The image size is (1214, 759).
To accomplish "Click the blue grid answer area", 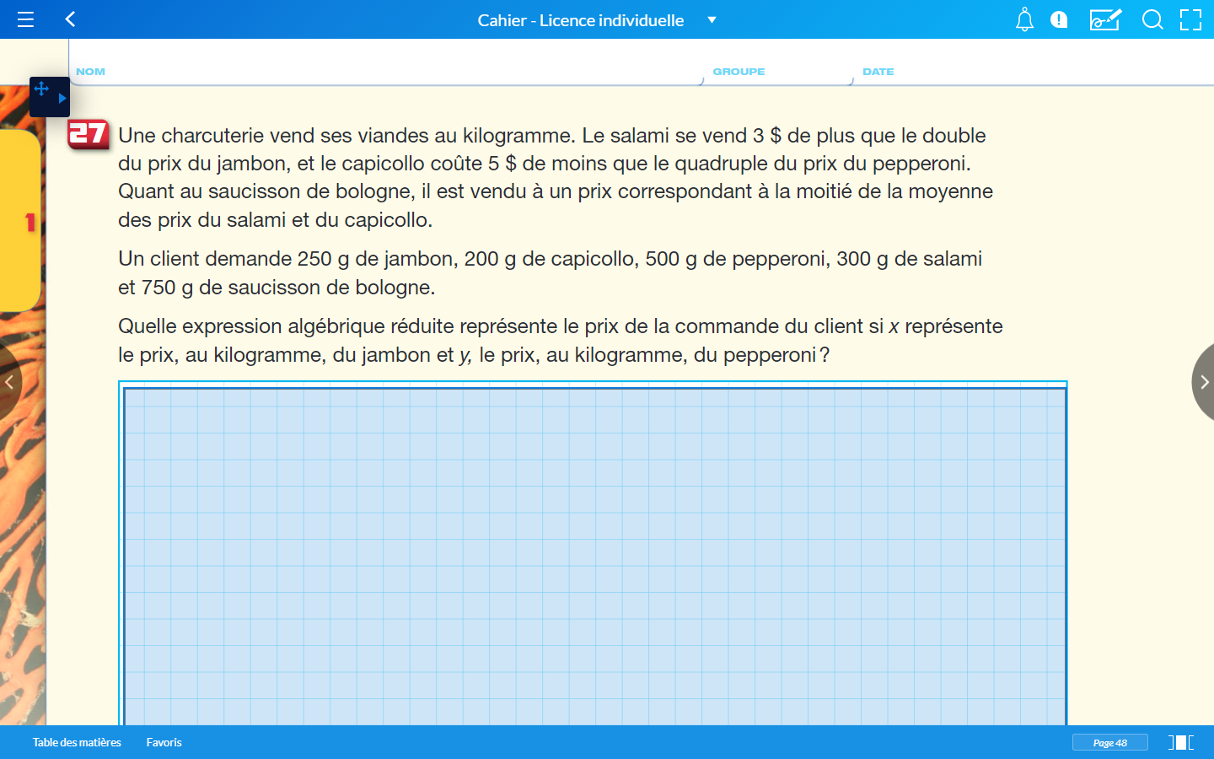I will pyautogui.click(x=594, y=557).
